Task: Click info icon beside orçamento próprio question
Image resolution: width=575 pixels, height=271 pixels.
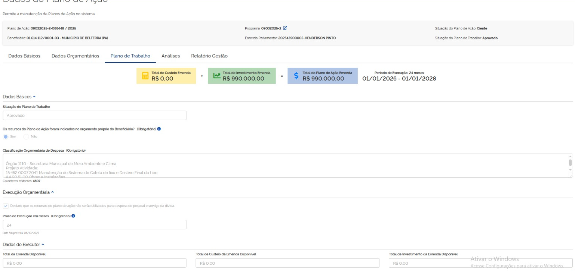Action: pyautogui.click(x=159, y=129)
